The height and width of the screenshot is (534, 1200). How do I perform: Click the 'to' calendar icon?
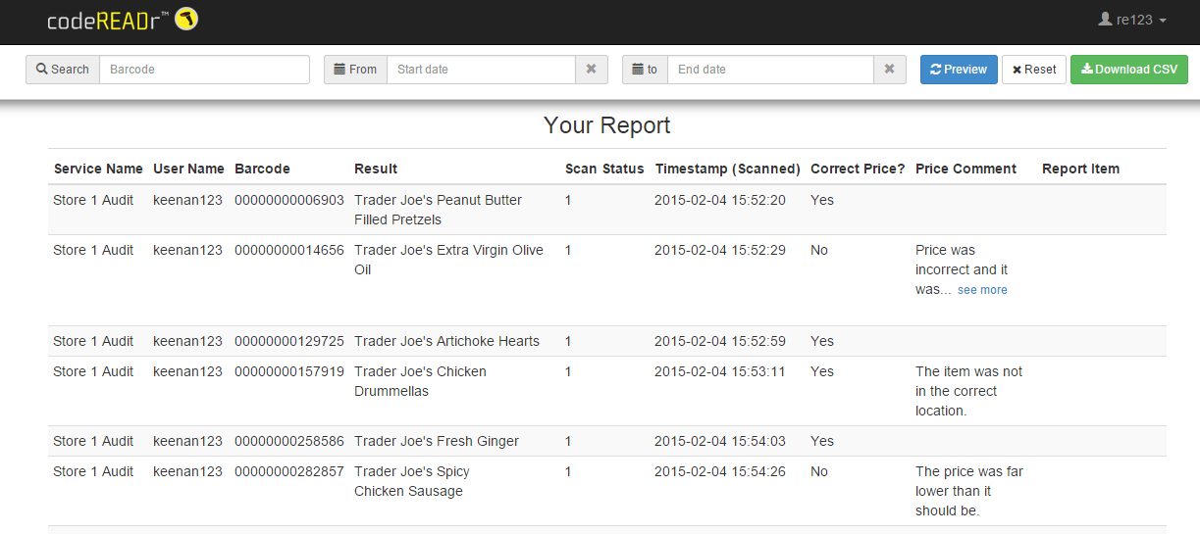tap(638, 70)
